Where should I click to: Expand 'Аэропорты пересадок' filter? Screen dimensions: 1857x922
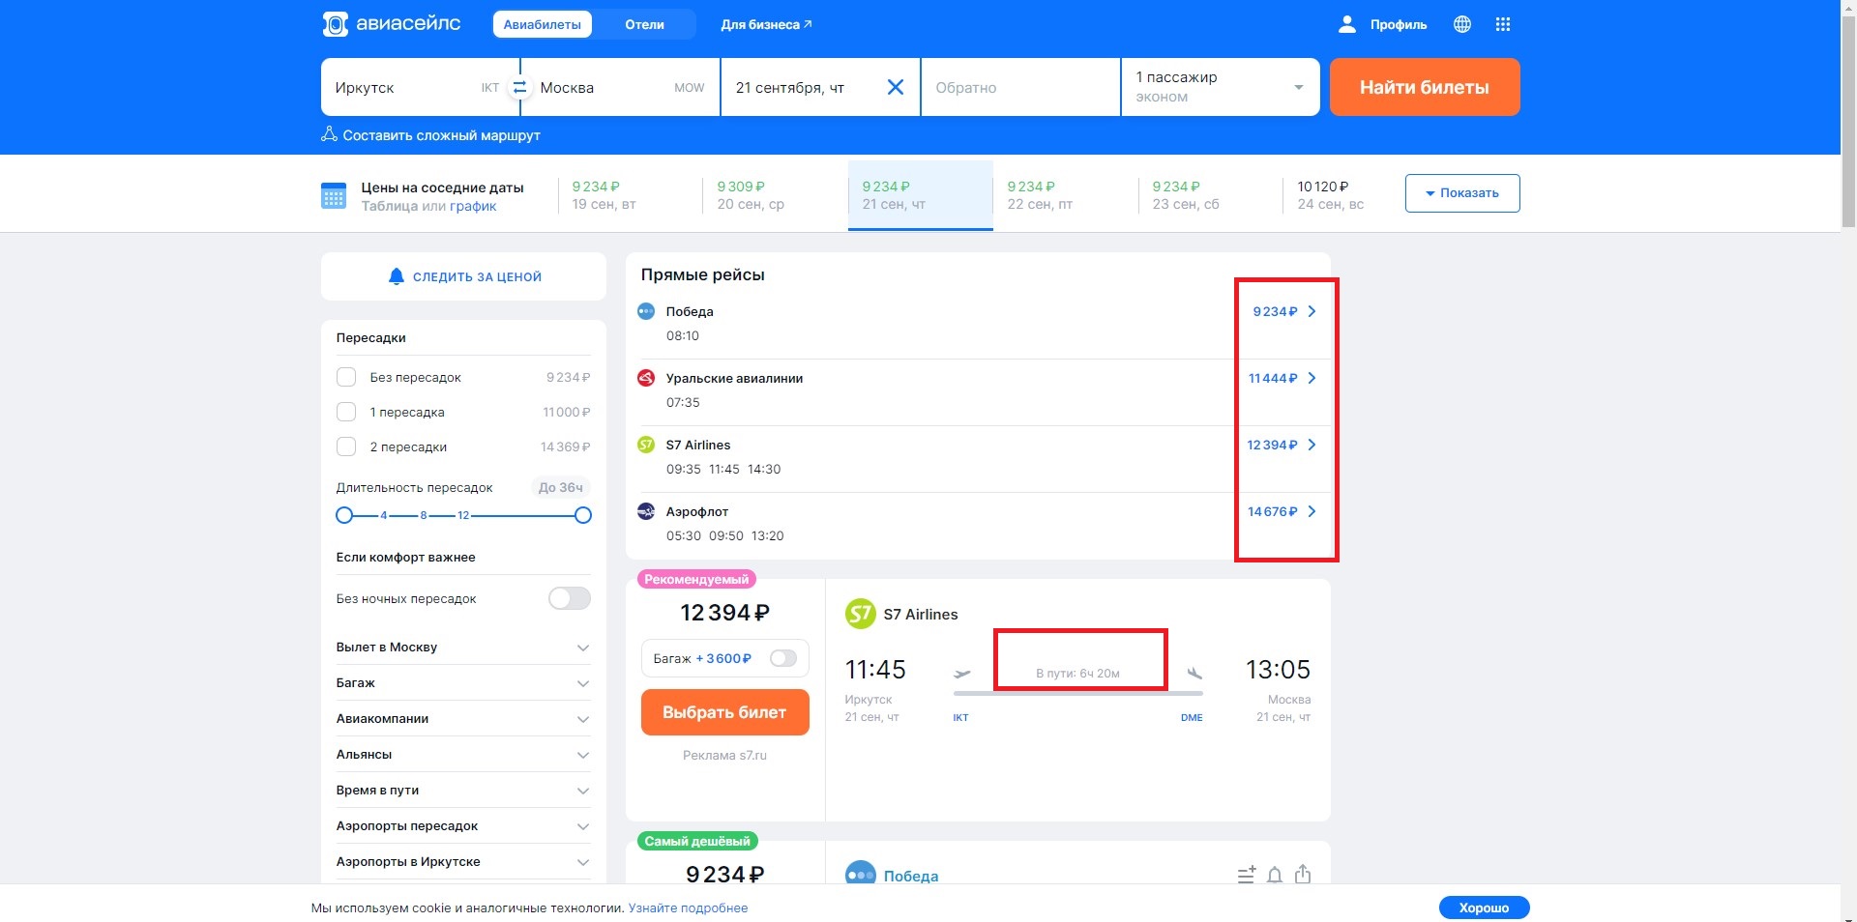462,825
